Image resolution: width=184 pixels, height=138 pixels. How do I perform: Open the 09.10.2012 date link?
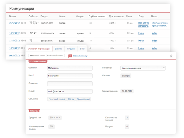[15, 56]
